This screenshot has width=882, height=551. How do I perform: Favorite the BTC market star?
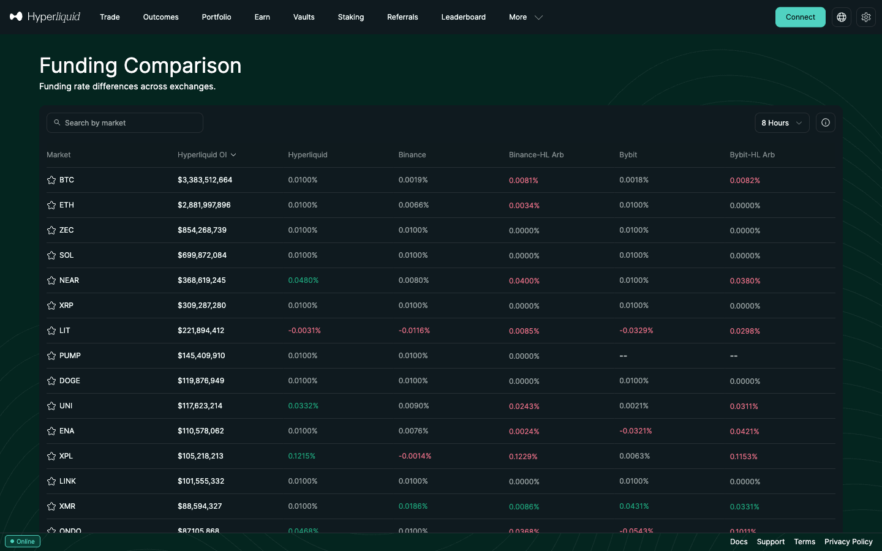coord(51,180)
